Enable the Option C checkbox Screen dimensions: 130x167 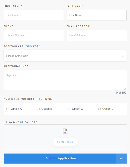(69, 109)
